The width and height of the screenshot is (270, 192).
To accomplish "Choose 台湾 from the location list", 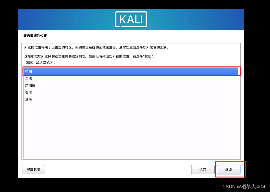I will point(131,79).
